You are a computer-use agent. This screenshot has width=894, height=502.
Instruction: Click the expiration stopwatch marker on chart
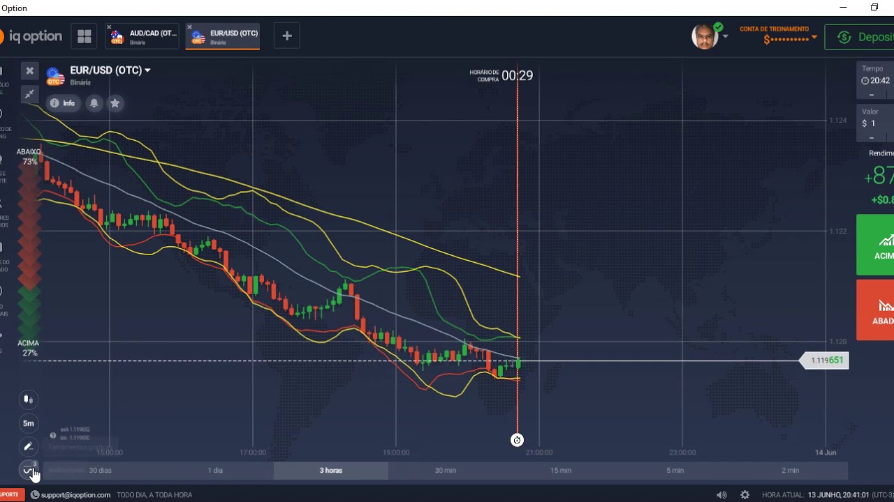tap(517, 440)
